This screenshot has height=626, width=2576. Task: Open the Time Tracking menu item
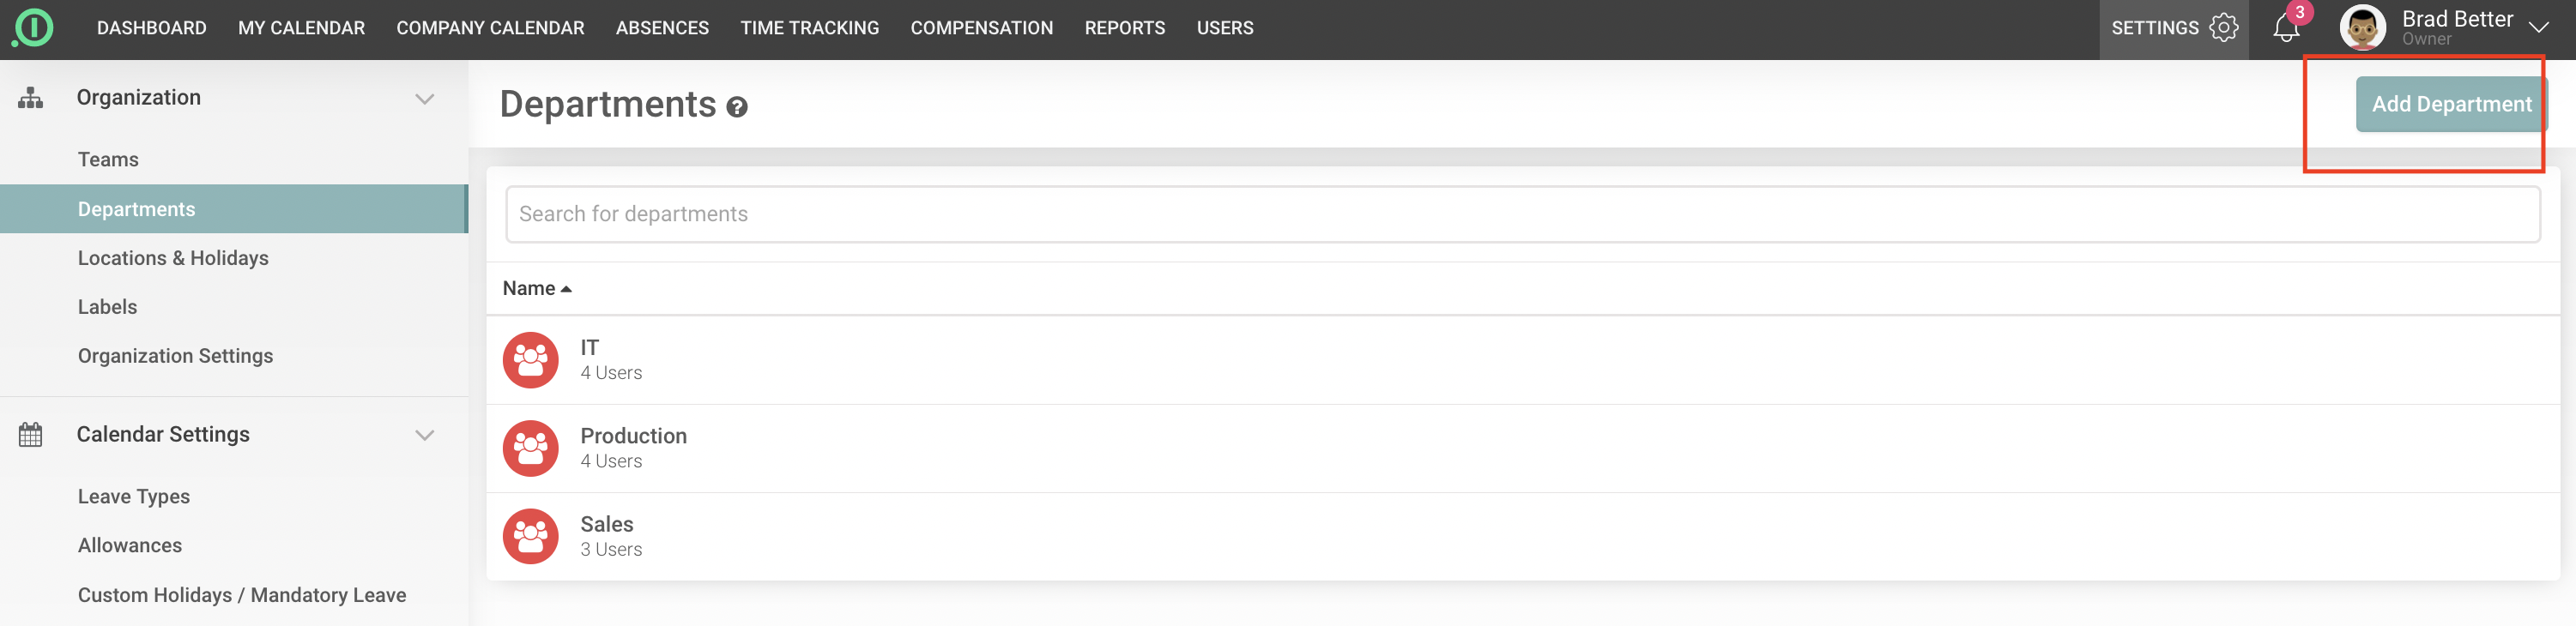[809, 28]
